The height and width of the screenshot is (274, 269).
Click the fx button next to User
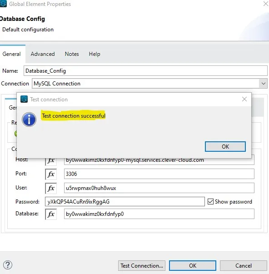(x=51, y=188)
